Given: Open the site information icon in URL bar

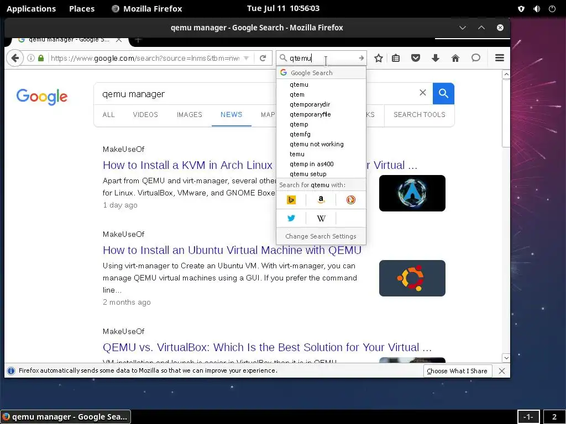Looking at the screenshot, I should click(x=31, y=58).
